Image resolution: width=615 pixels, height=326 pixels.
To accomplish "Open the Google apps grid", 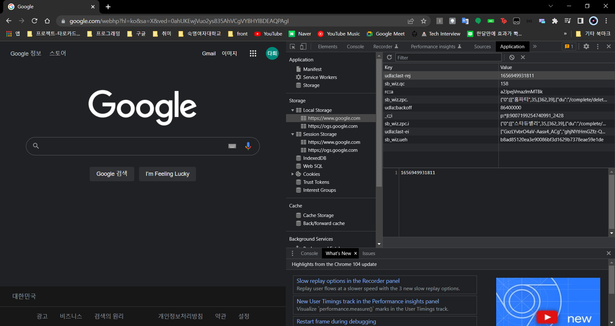I will [253, 53].
